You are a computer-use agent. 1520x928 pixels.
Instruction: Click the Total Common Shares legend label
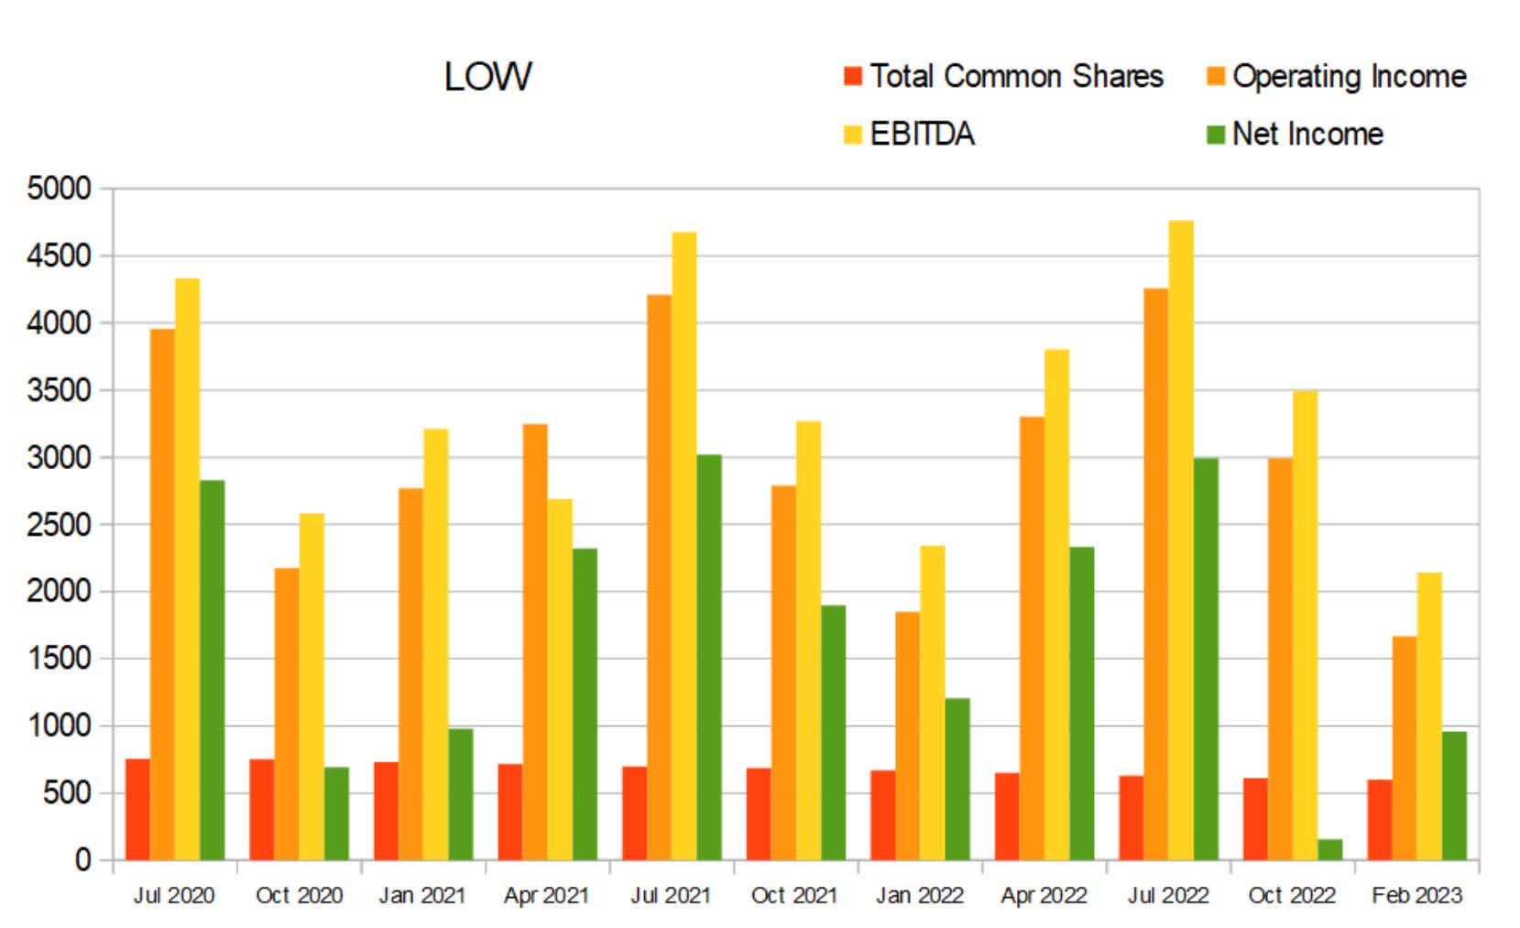pos(1016,76)
